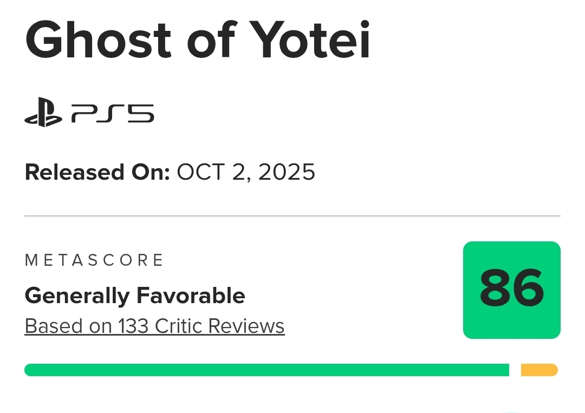585x413 pixels.
Task: Click the PlayStation logo symbol
Action: tap(43, 114)
